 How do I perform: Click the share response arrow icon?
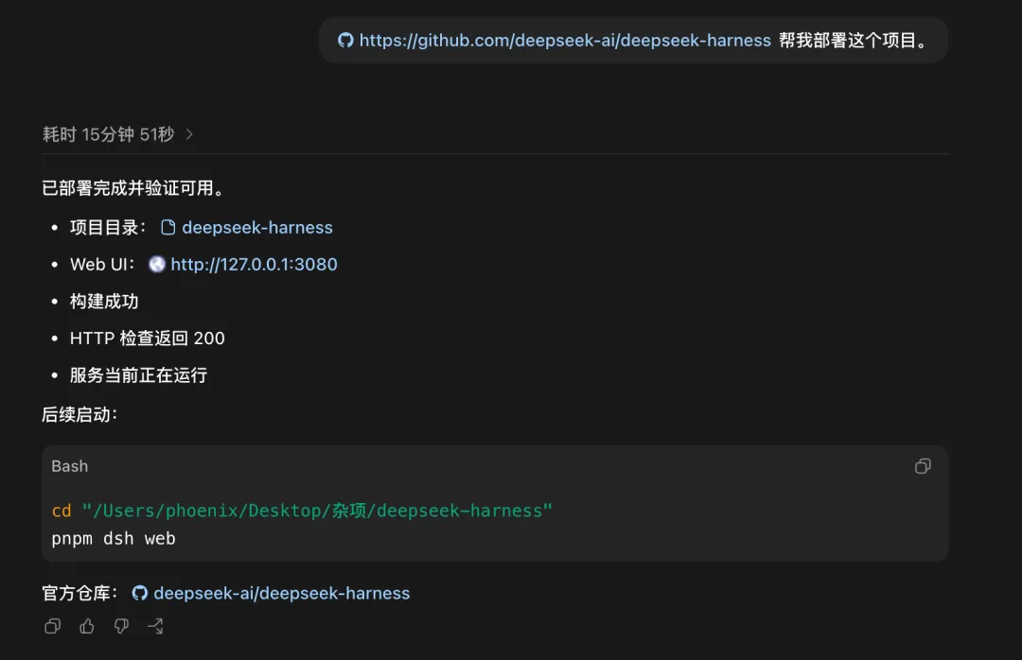155,626
